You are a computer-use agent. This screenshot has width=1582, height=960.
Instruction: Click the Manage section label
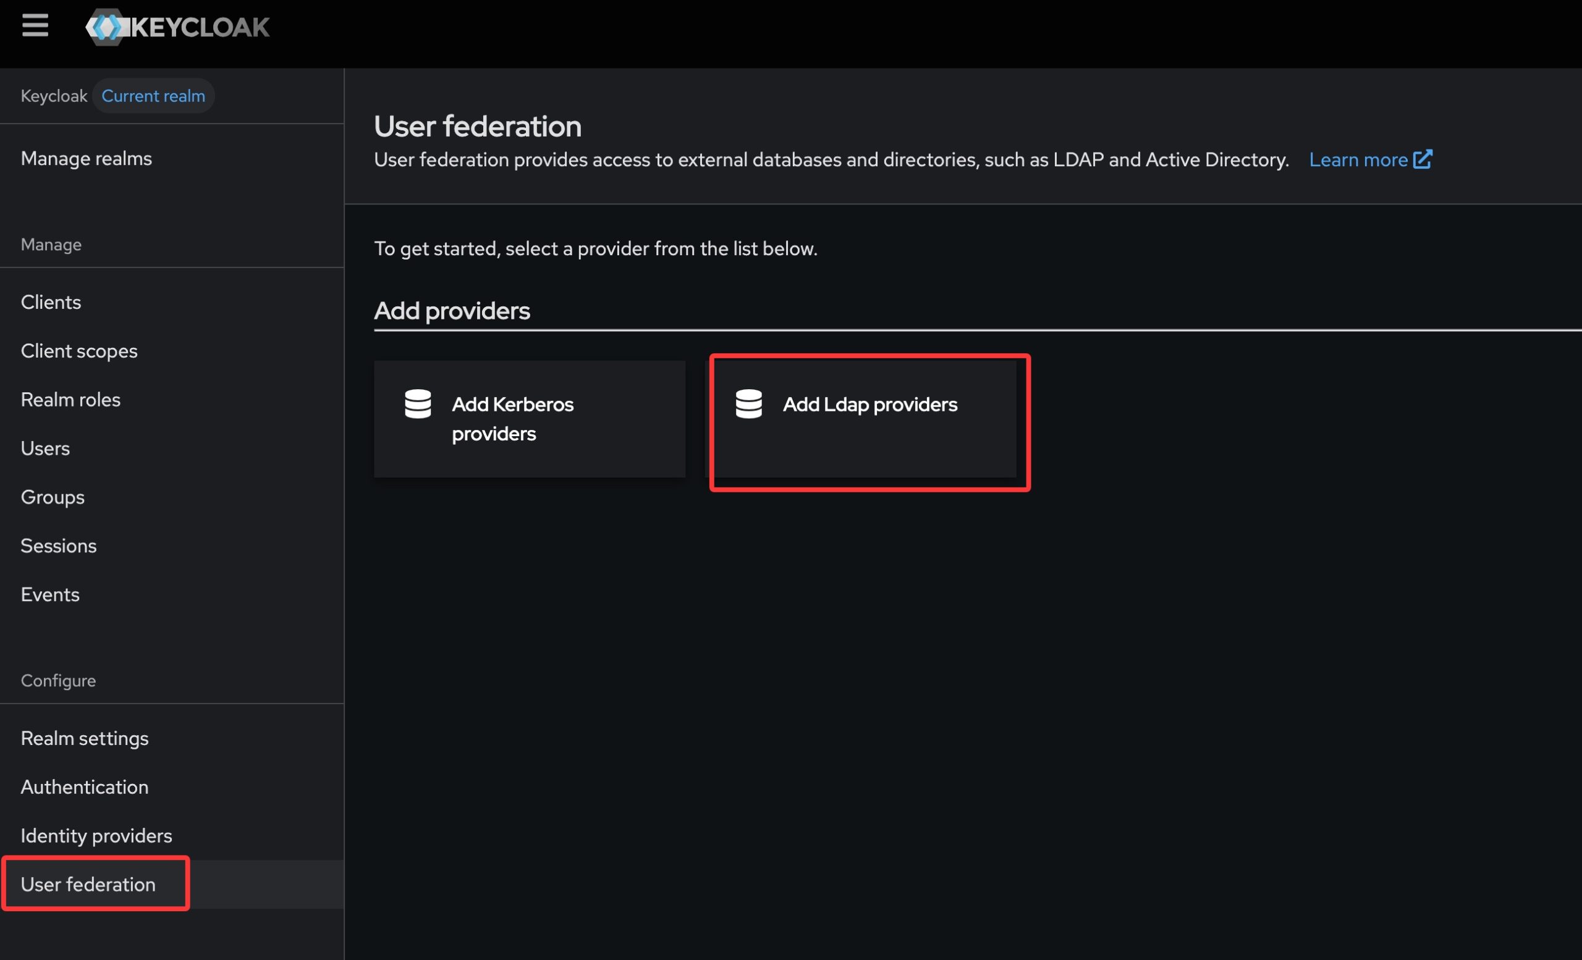[x=51, y=245]
